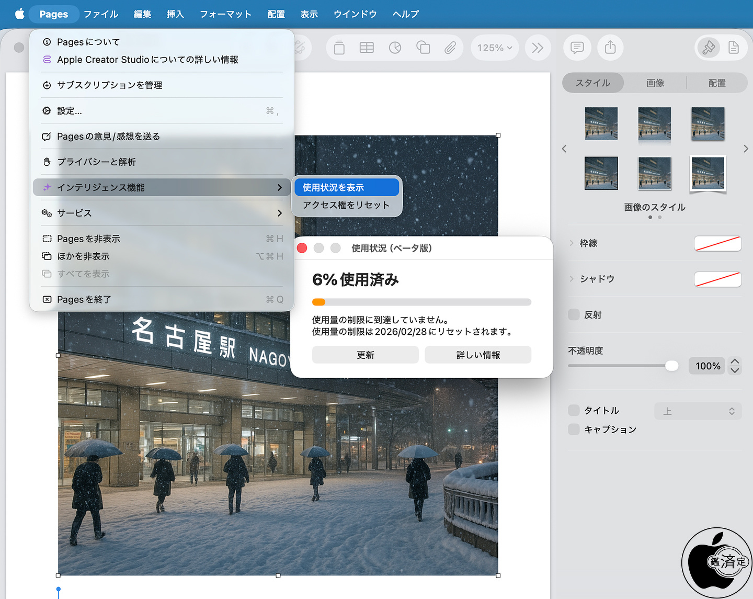Click the 不透明度 slider handle
Viewport: 753px width, 599px height.
pos(671,366)
